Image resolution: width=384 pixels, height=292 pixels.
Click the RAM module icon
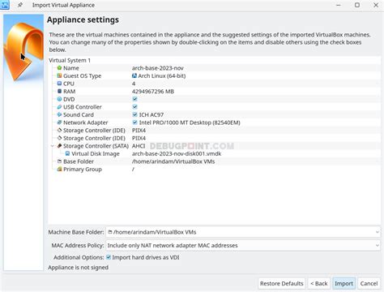[x=59, y=92]
